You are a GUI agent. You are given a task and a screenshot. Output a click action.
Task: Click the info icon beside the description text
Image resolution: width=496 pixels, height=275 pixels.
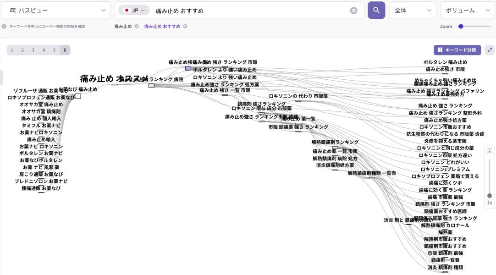(4, 27)
